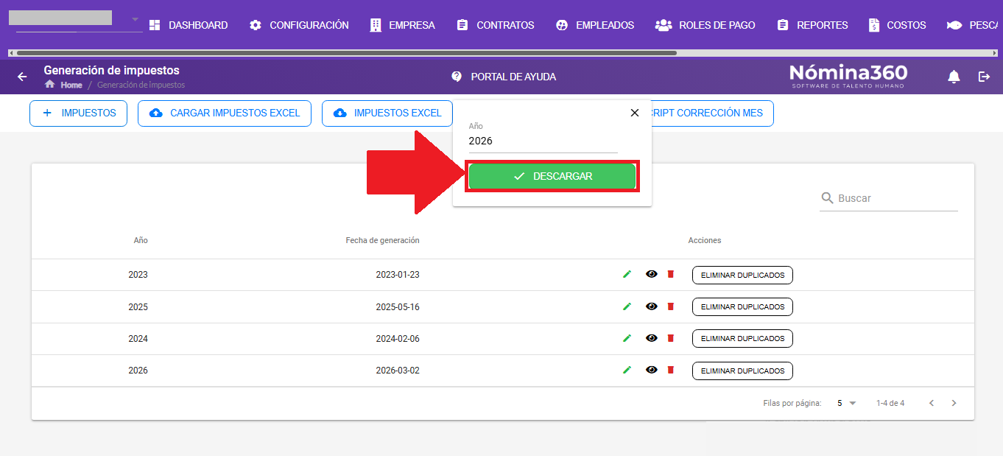Click the + IMPUESTOS button
Viewport: 1003px width, 456px height.
(78, 113)
